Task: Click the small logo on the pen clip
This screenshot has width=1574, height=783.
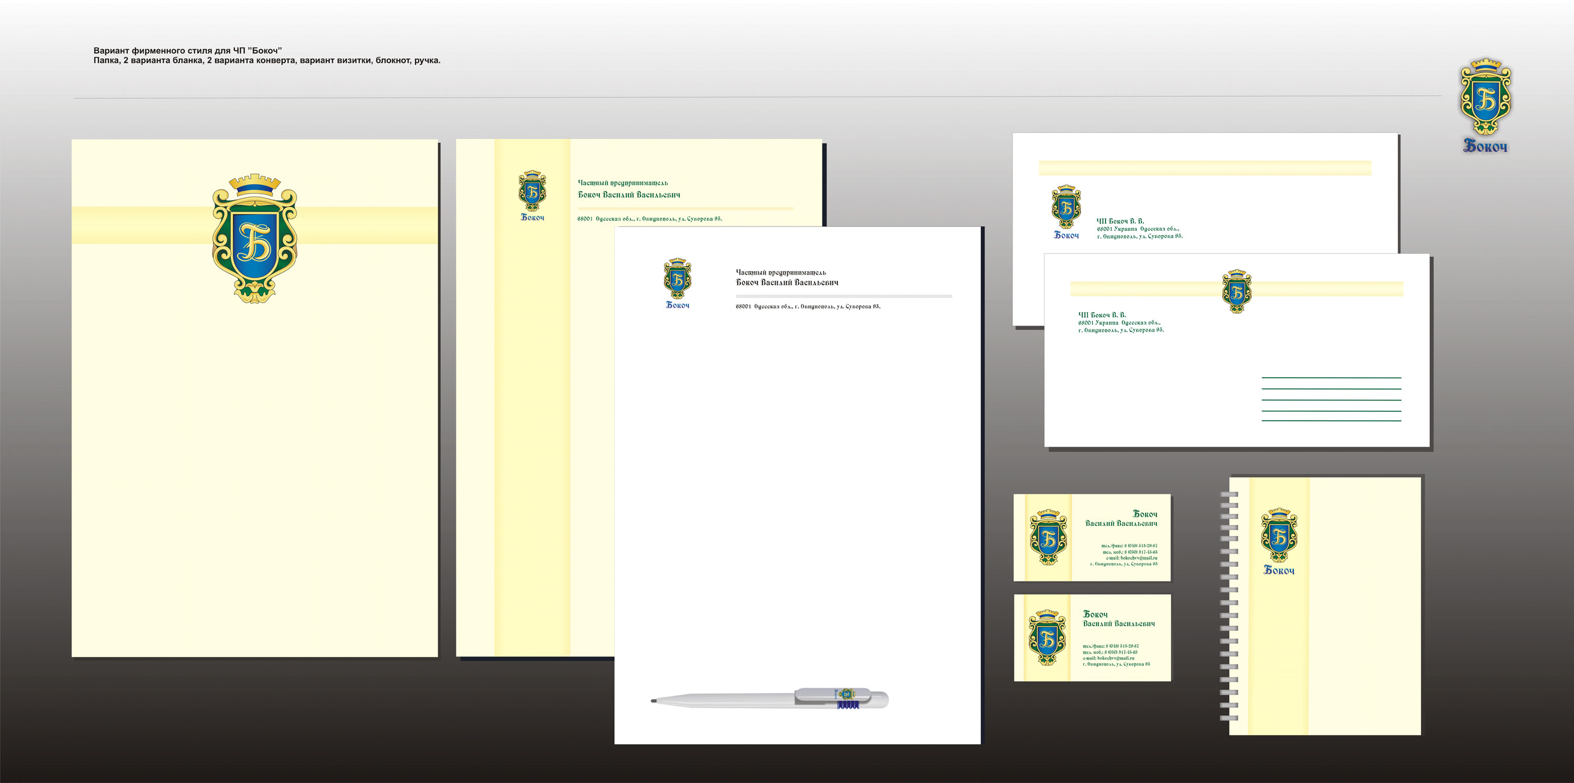Action: click(x=846, y=694)
